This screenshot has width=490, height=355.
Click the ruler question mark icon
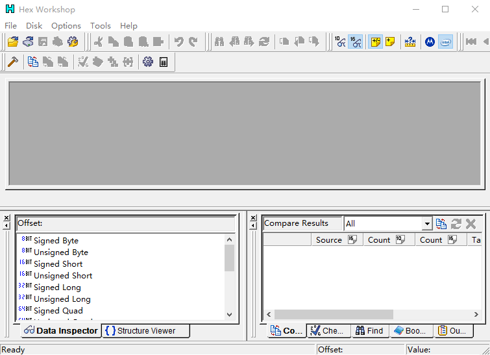pyautogui.click(x=410, y=42)
